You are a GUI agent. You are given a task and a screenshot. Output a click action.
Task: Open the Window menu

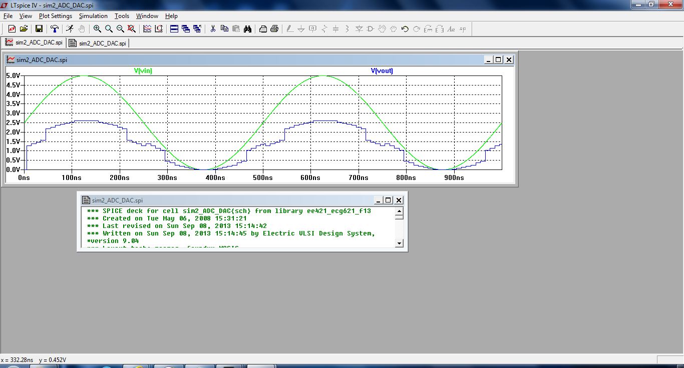147,16
